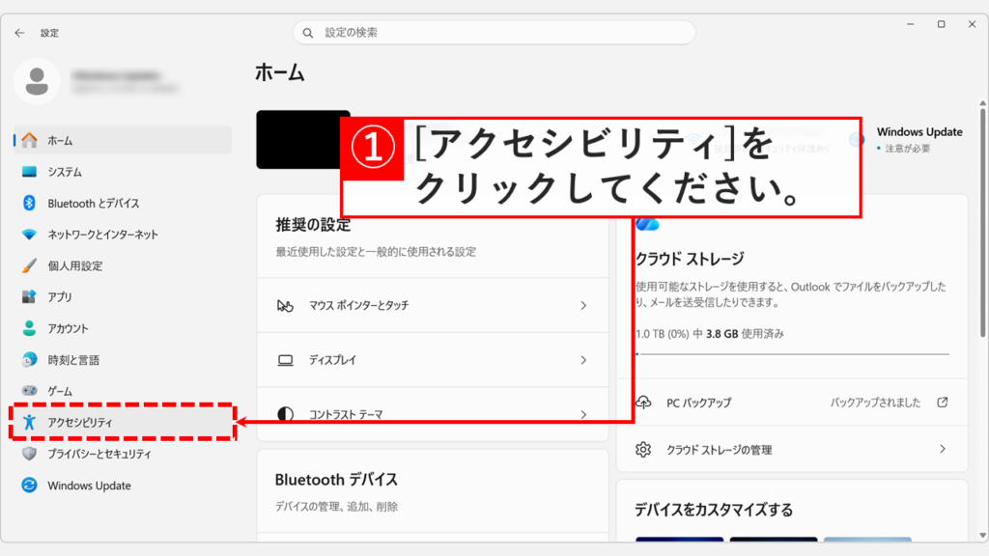Focus the 設定の検索 search field
989x556 pixels.
tap(494, 33)
